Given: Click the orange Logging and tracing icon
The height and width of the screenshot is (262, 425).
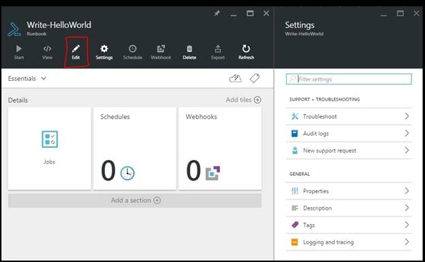Looking at the screenshot, I should pos(295,242).
